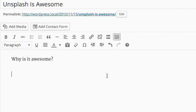Expand the text color picker arrow

tap(60, 45)
